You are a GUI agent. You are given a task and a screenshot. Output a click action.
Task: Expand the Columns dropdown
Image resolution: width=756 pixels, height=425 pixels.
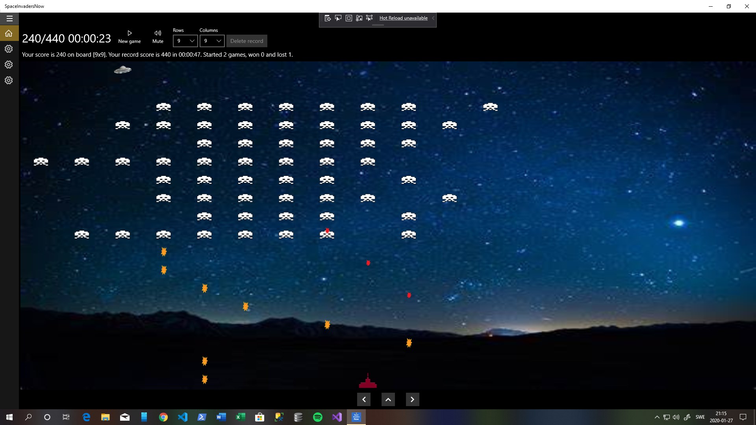(x=212, y=41)
